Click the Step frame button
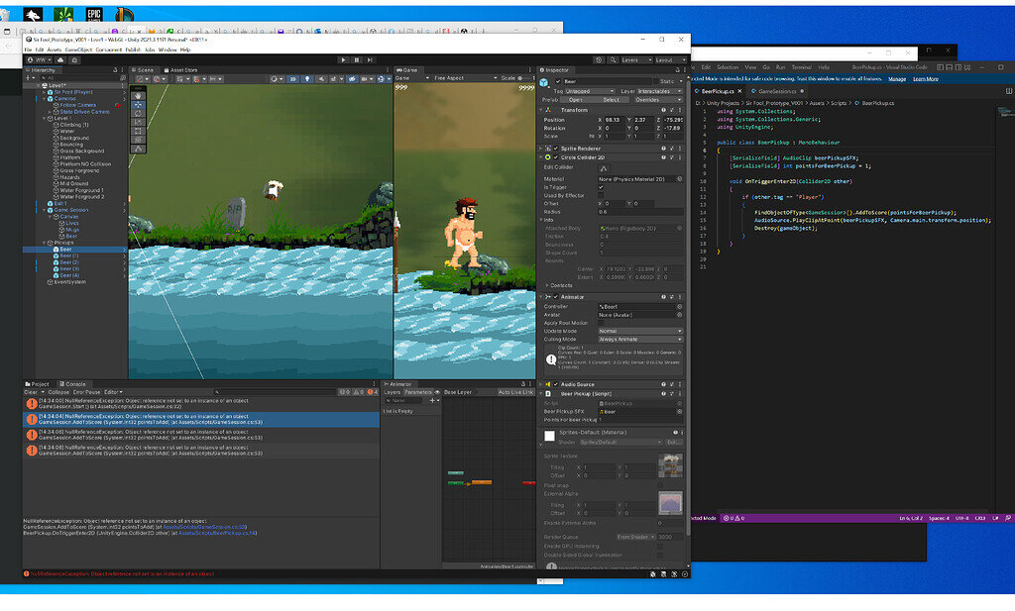This screenshot has width=1015, height=611. [x=370, y=59]
